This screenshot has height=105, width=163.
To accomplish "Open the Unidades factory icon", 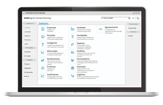I will (73, 29).
